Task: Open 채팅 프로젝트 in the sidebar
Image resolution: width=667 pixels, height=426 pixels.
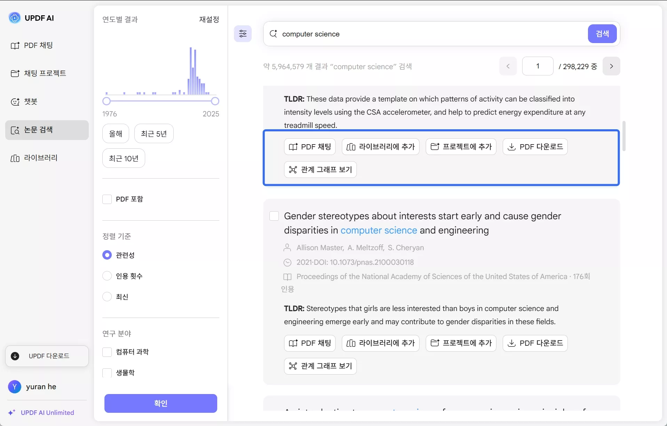Action: pos(47,73)
